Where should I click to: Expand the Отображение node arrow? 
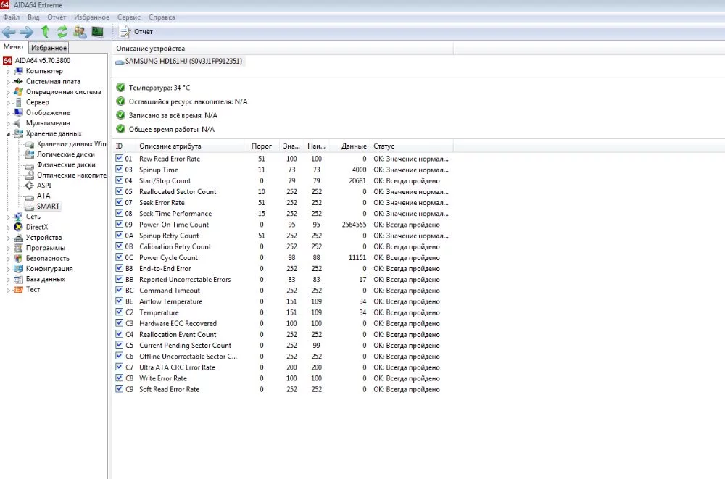8,113
